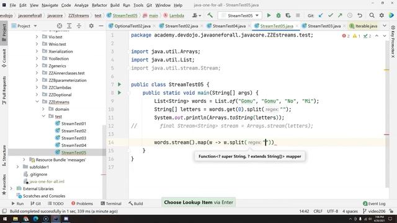Click video206 Git branch widget
The image size is (397, 223).
coord(374,211)
